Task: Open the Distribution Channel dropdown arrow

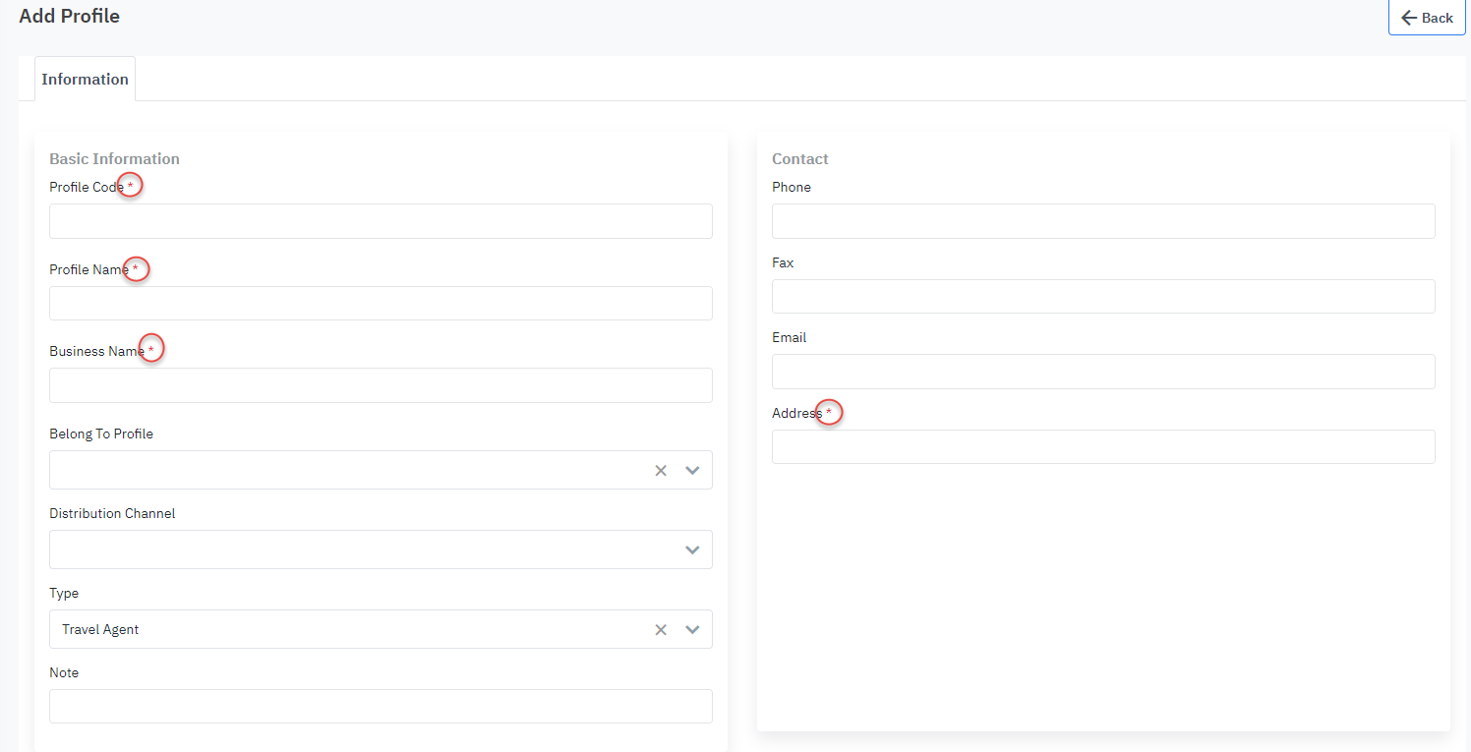Action: [x=692, y=550]
